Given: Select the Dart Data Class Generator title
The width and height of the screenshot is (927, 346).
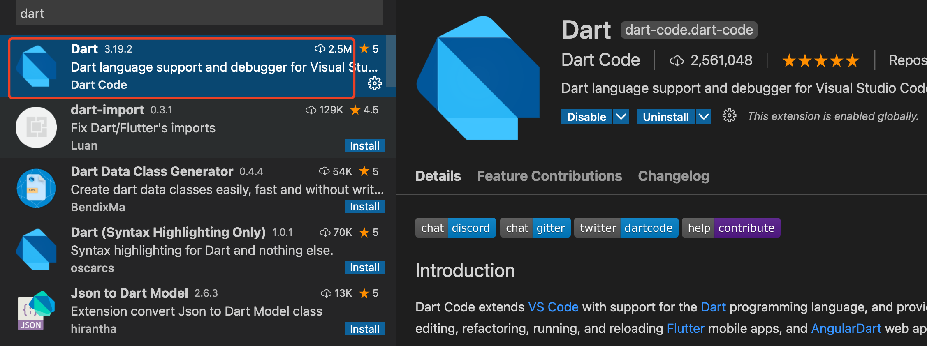Looking at the screenshot, I should click(x=152, y=171).
